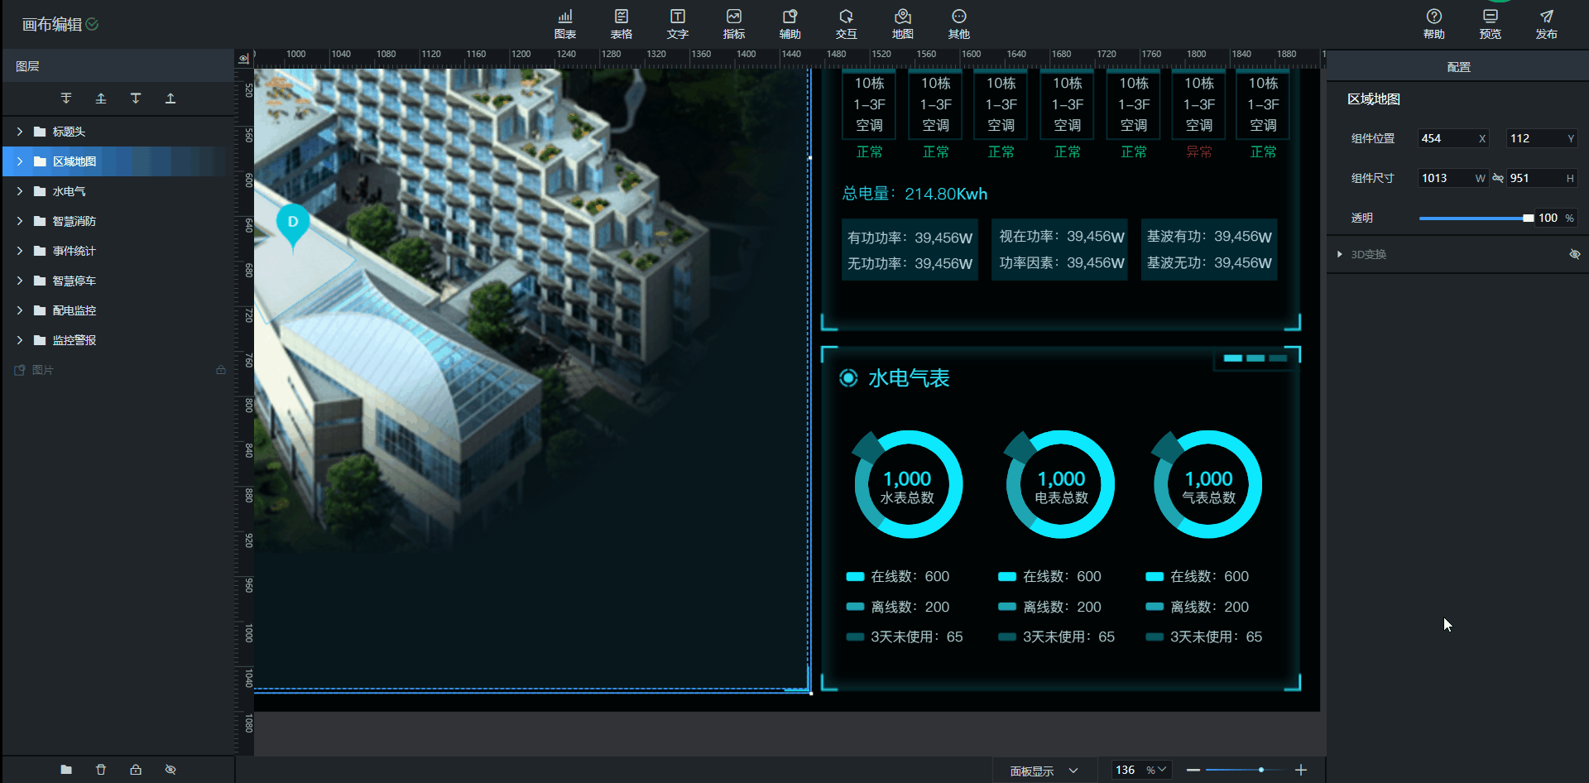Click the zoom in plus button
Image resolution: width=1589 pixels, height=783 pixels.
tap(1301, 770)
